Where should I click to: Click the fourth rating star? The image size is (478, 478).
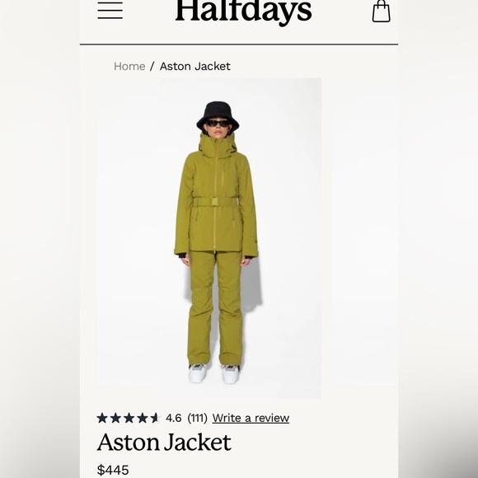coord(143,418)
